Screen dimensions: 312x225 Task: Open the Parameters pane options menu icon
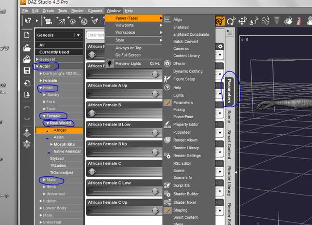(229, 32)
